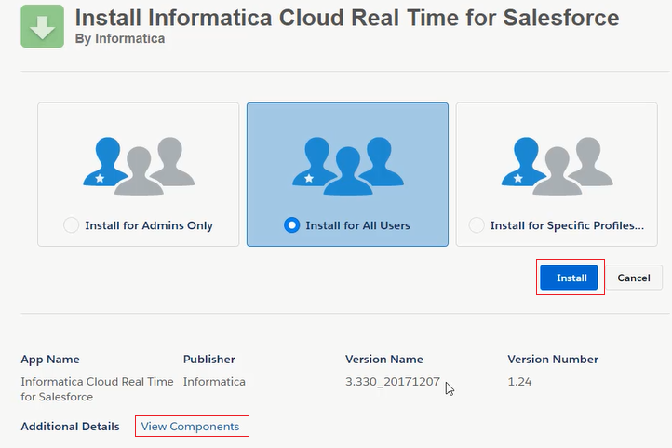The height and width of the screenshot is (448, 672).
Task: Click the green download package icon
Action: coord(43,26)
